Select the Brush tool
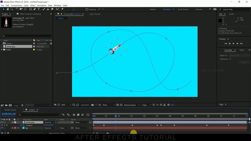 (x=44, y=9)
